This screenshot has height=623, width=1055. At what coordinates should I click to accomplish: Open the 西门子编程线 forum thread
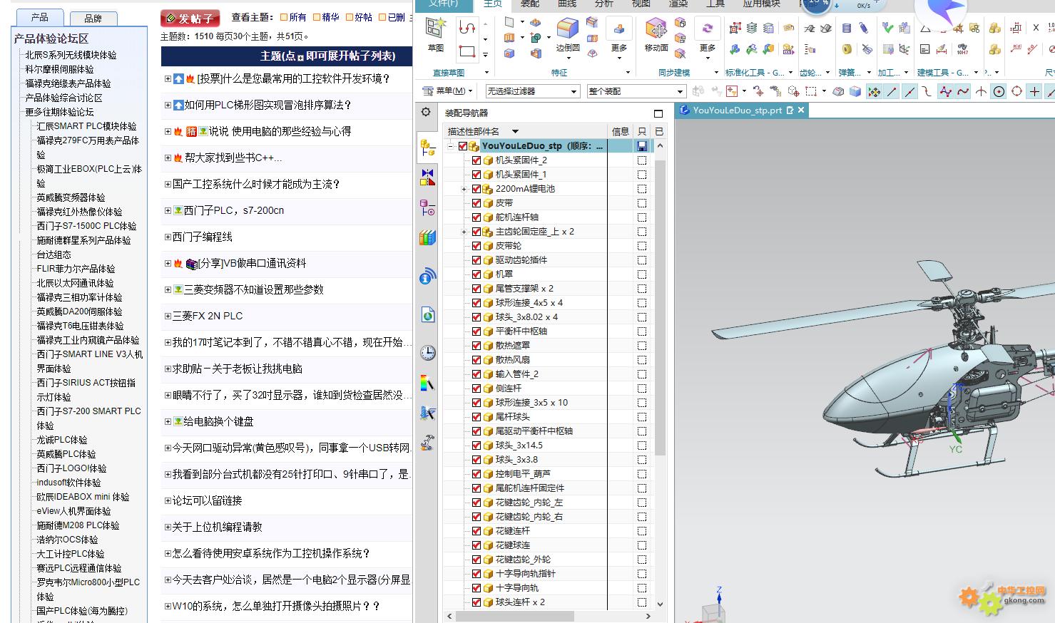click(203, 237)
